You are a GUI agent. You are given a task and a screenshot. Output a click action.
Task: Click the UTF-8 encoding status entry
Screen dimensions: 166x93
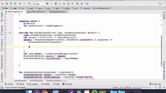[x=127, y=88]
